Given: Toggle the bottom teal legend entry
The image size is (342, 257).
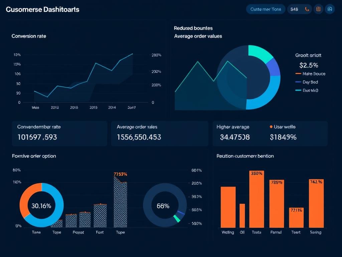Looking at the screenshot, I should [x=307, y=90].
